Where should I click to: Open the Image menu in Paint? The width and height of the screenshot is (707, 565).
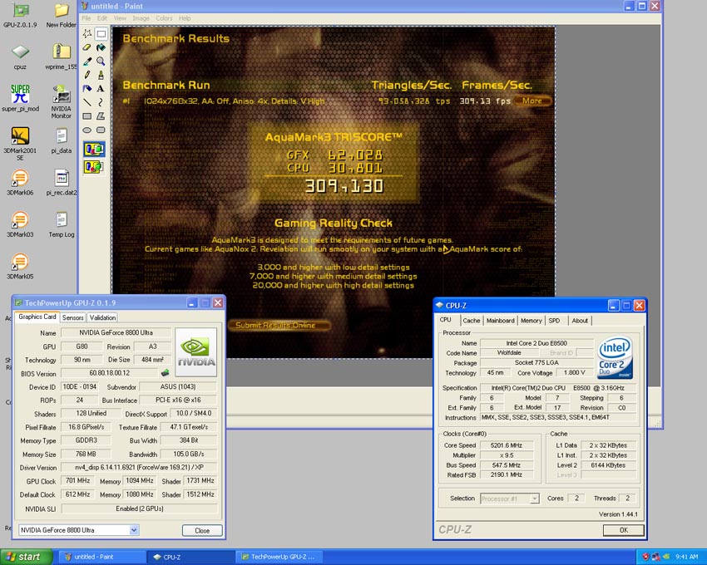click(x=141, y=18)
